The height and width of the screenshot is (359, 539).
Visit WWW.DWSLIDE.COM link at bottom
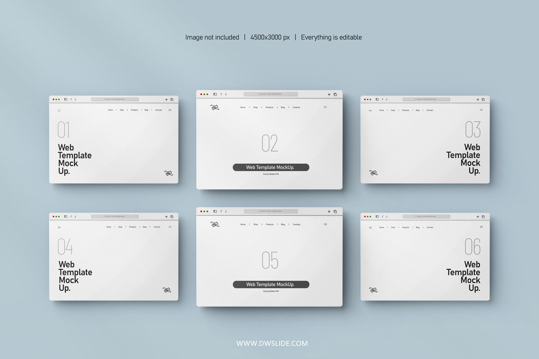[272, 344]
